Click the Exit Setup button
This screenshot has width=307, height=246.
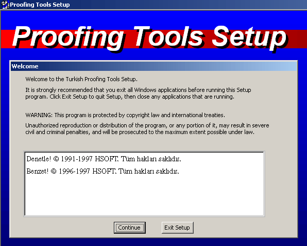(177, 228)
